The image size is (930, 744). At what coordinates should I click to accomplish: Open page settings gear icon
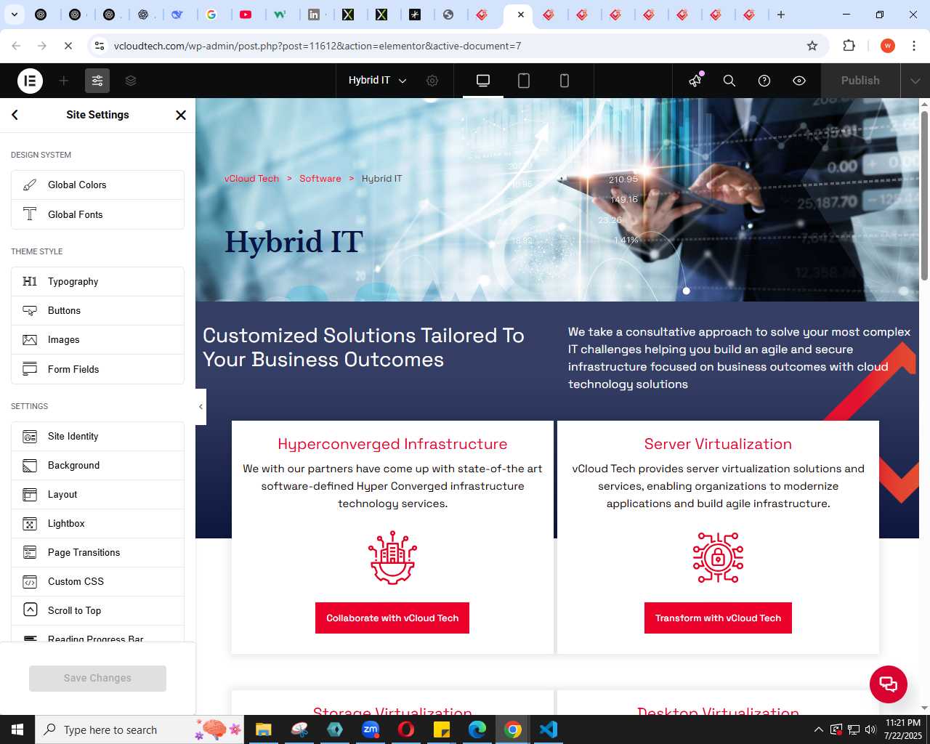pyautogui.click(x=432, y=81)
